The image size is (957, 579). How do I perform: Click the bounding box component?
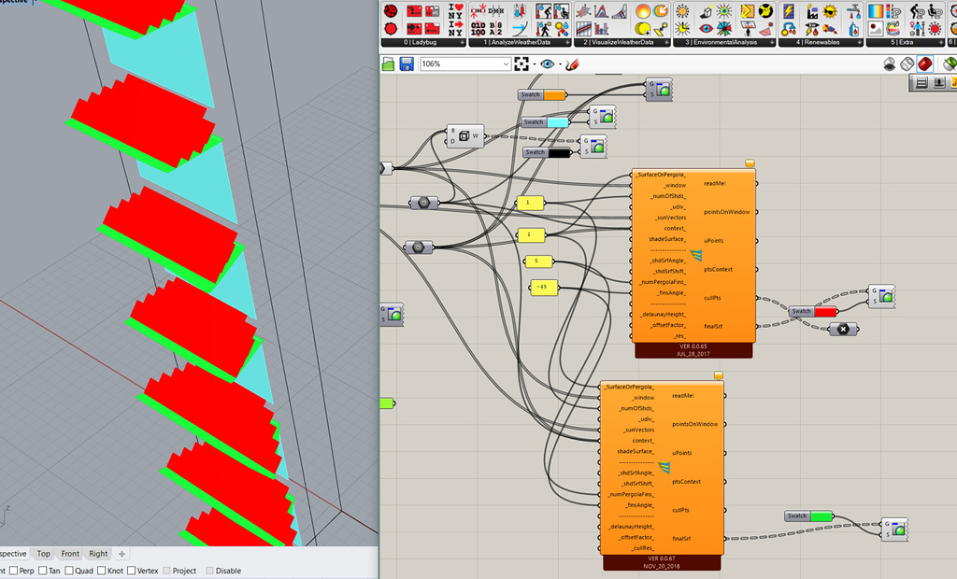click(x=465, y=135)
